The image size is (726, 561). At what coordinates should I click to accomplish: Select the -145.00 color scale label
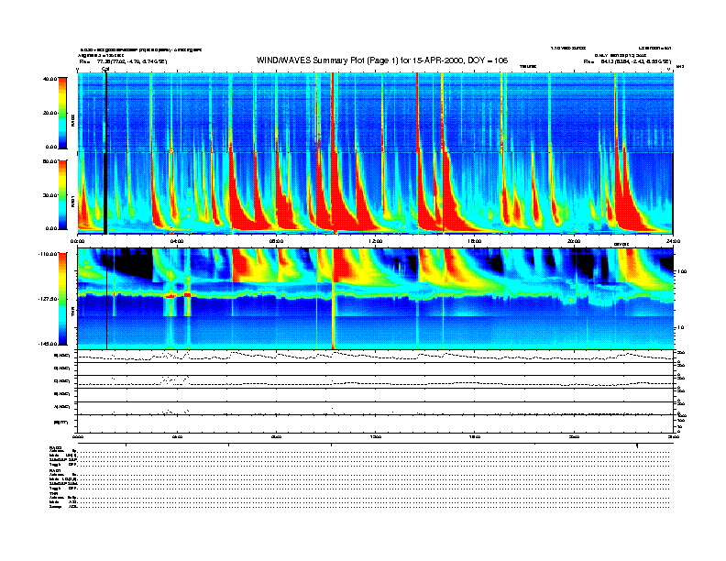[48, 344]
